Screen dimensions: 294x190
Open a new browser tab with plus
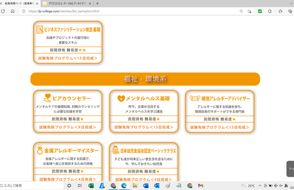click(97, 4)
